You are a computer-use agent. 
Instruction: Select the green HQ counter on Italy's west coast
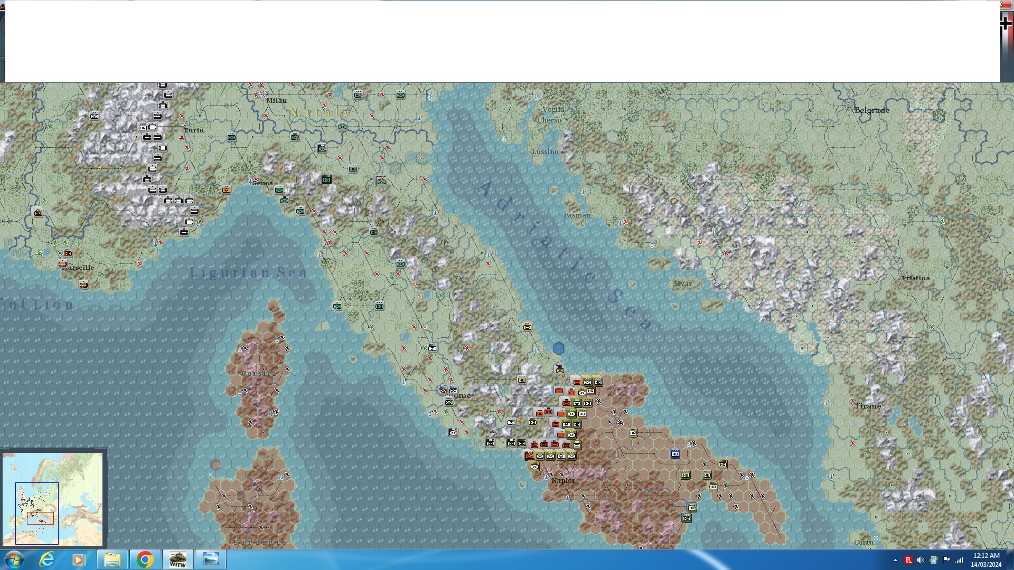[379, 306]
